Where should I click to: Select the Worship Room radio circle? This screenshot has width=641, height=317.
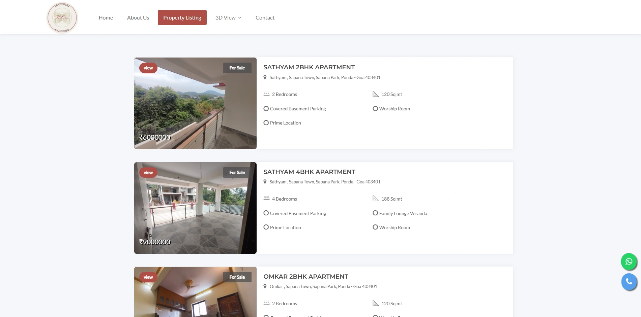coord(375,108)
